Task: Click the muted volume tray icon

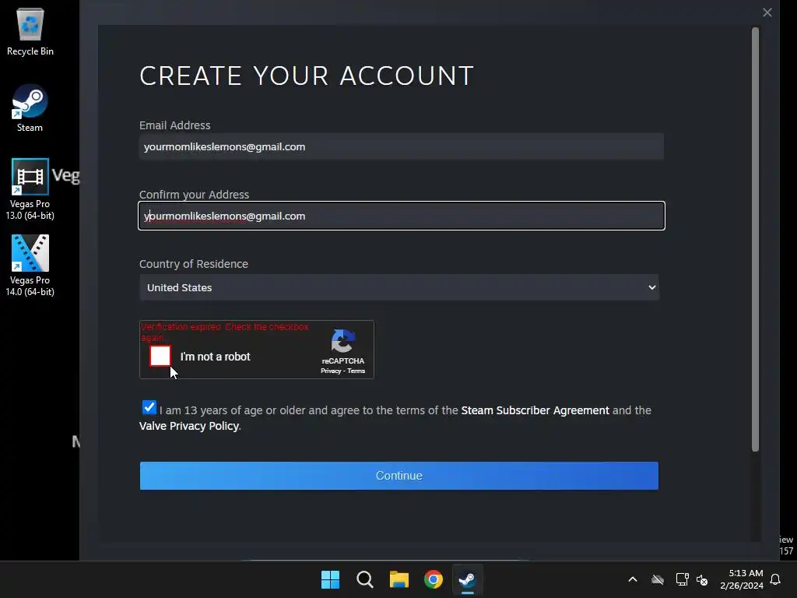Action: click(x=702, y=579)
